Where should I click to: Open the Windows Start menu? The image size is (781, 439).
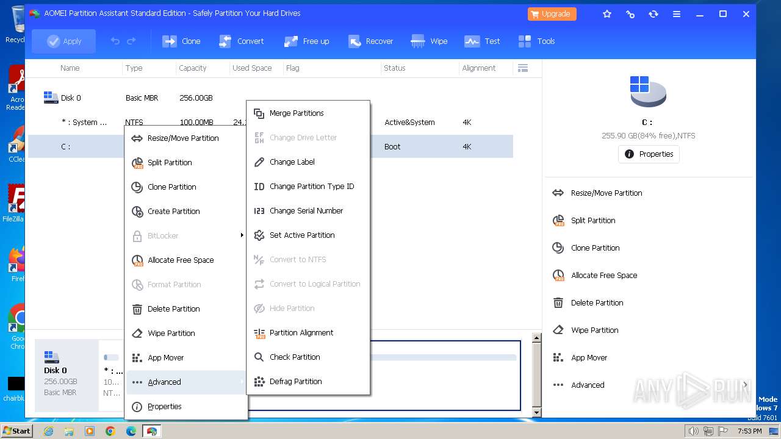tap(17, 431)
